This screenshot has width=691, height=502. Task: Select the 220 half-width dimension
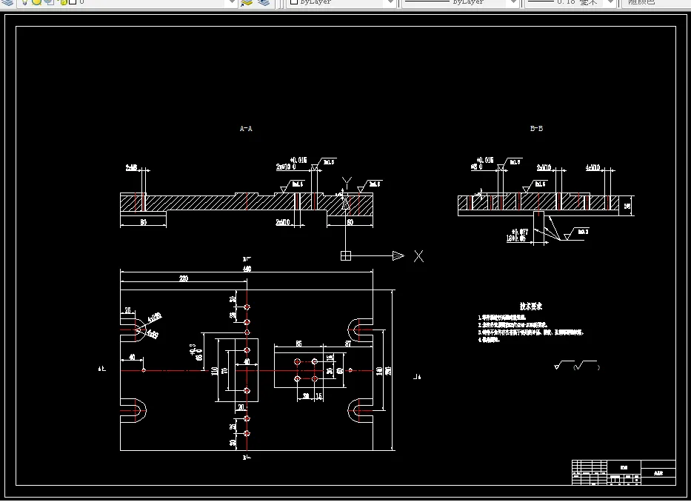[184, 278]
